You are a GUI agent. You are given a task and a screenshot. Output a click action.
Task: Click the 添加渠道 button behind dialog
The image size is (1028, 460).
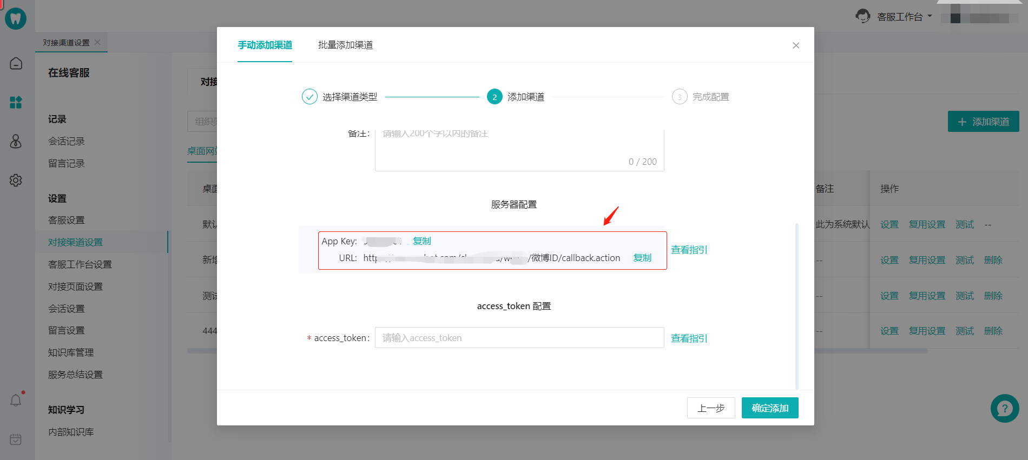983,122
